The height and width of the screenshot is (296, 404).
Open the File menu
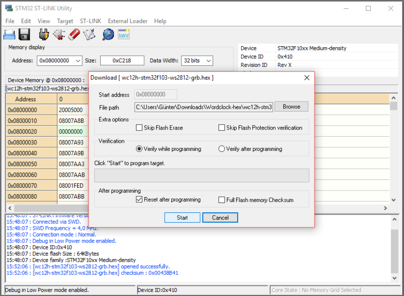coord(10,21)
